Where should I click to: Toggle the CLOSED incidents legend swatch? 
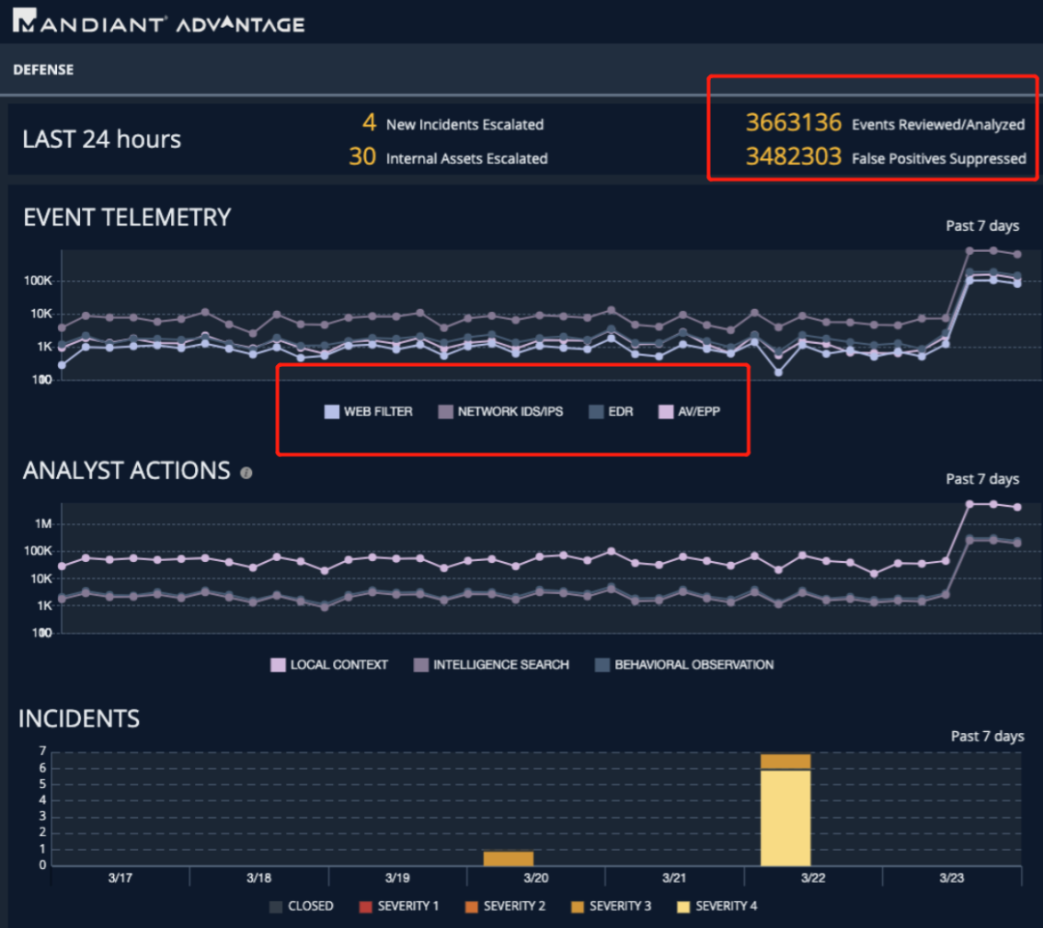click(x=276, y=907)
